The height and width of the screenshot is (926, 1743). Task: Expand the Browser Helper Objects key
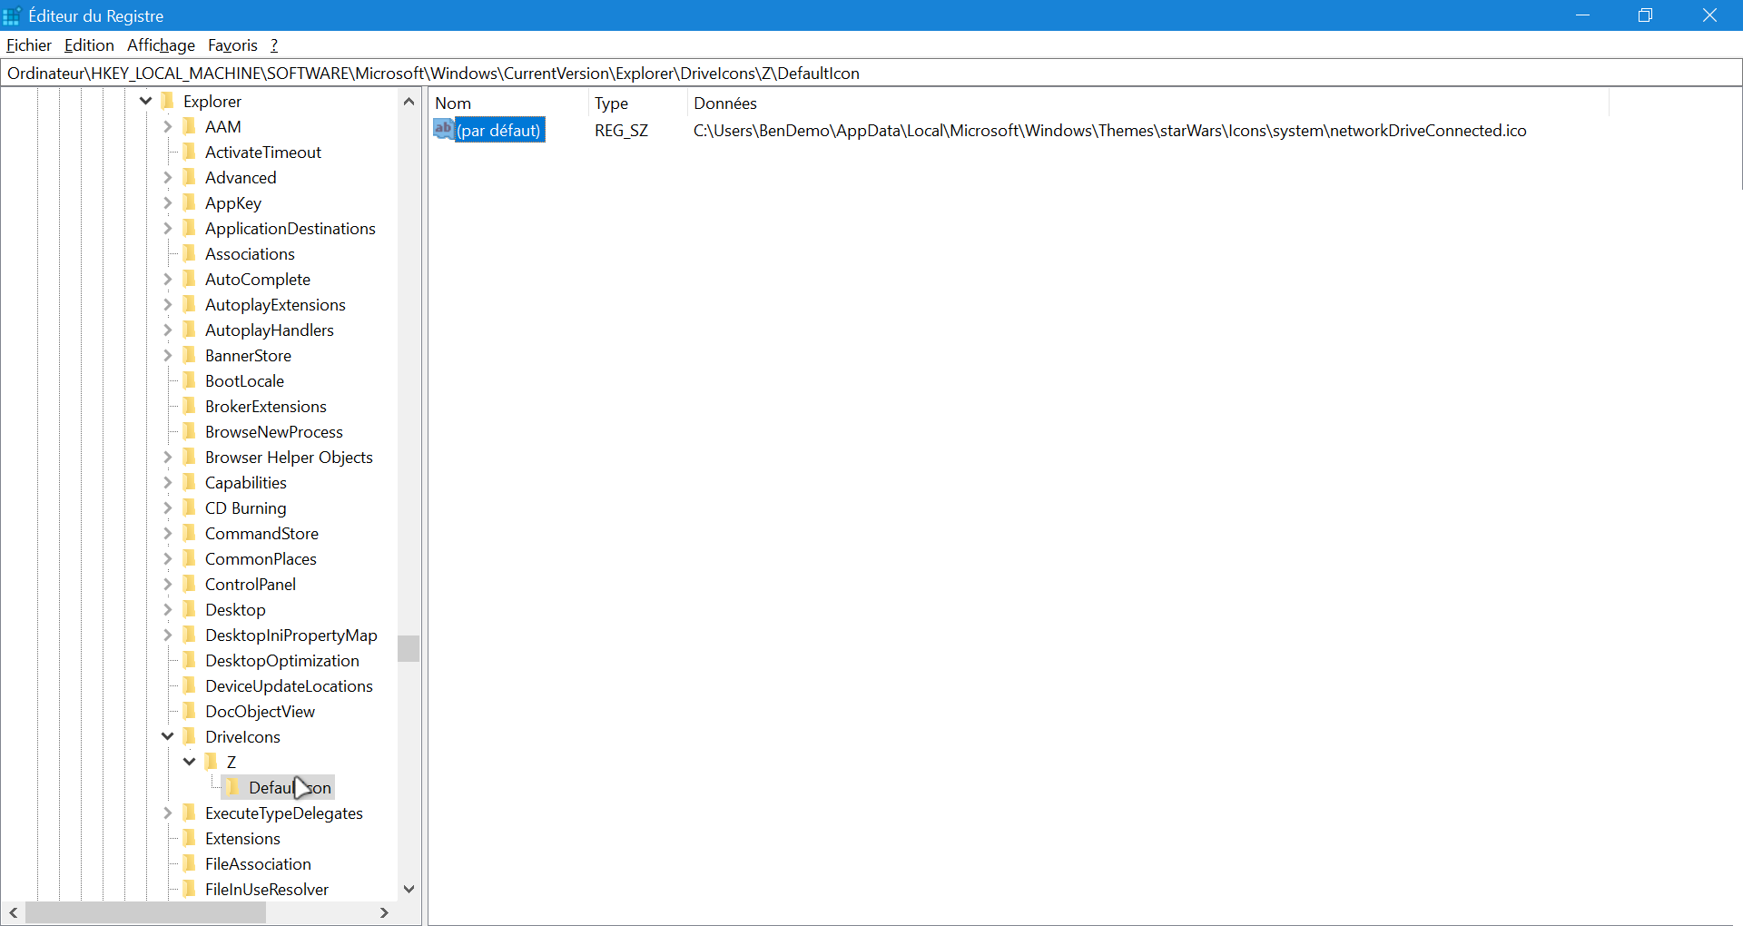pyautogui.click(x=168, y=457)
